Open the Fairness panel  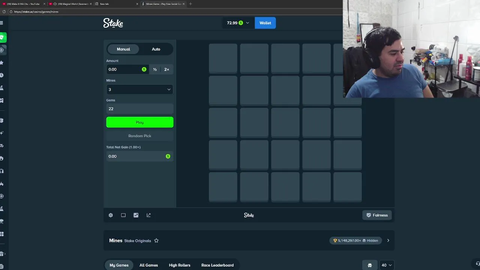[377, 215]
